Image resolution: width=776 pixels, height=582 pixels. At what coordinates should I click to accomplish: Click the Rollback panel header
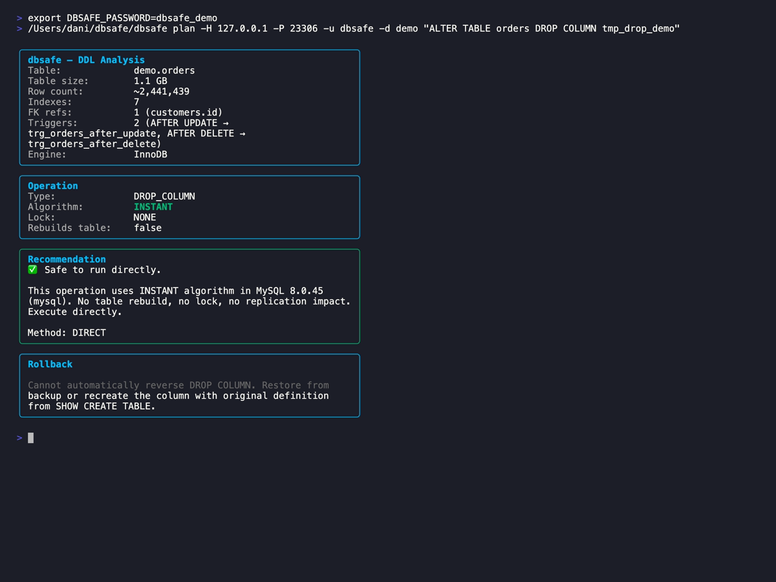[x=50, y=364]
